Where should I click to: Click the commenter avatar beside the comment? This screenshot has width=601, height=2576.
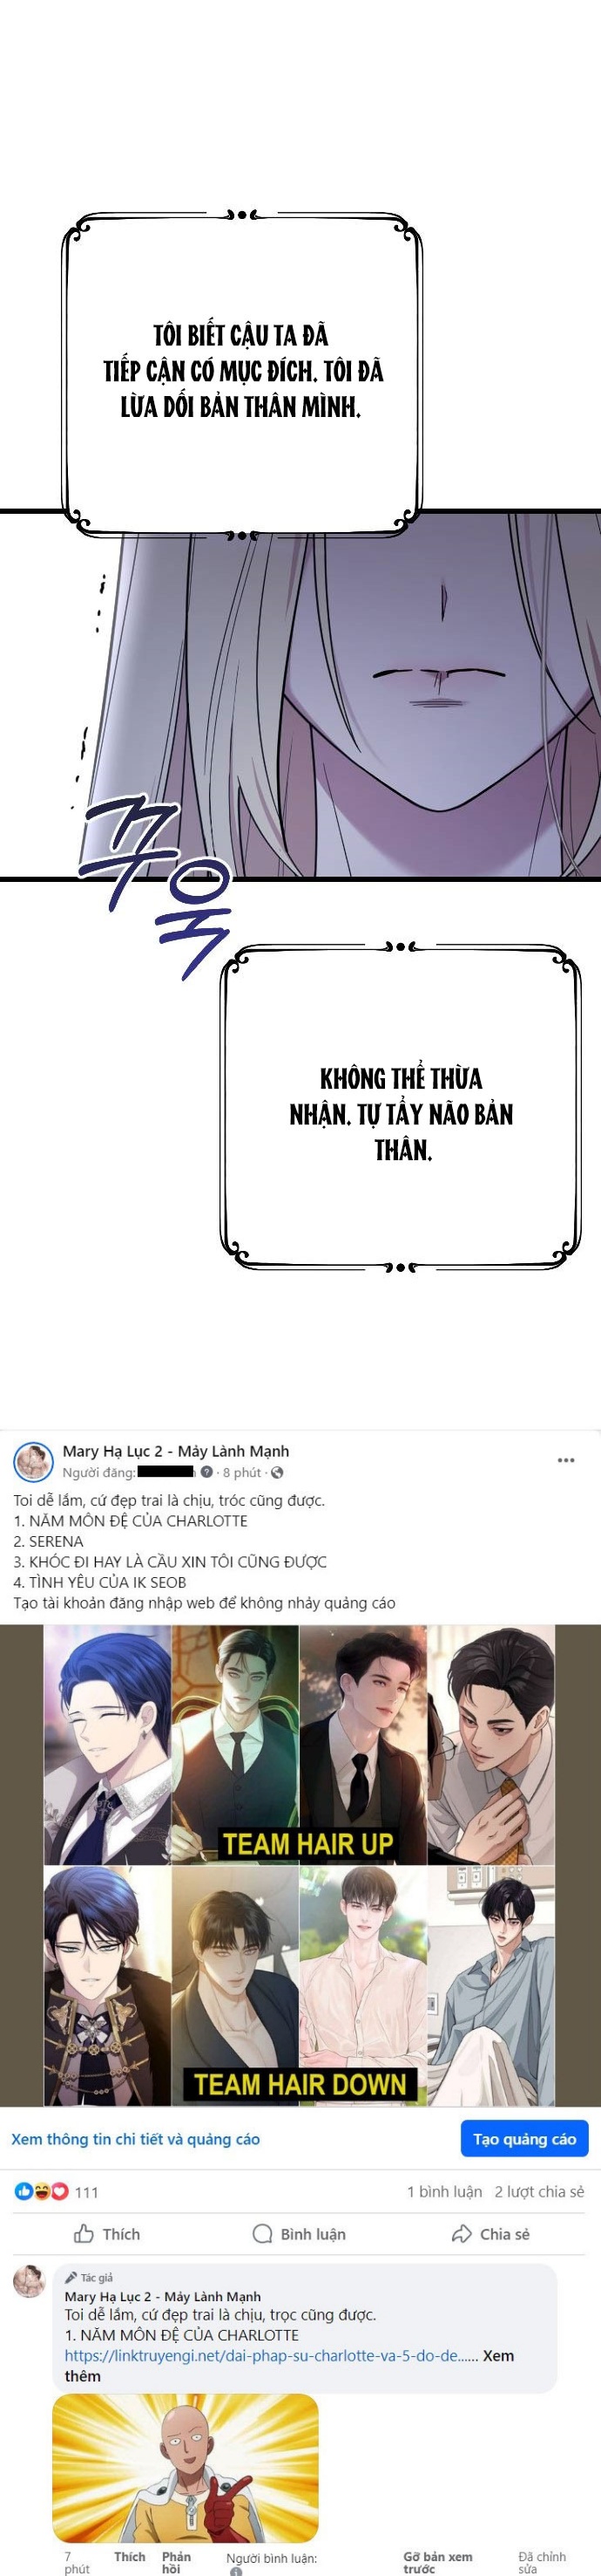(x=29, y=2282)
